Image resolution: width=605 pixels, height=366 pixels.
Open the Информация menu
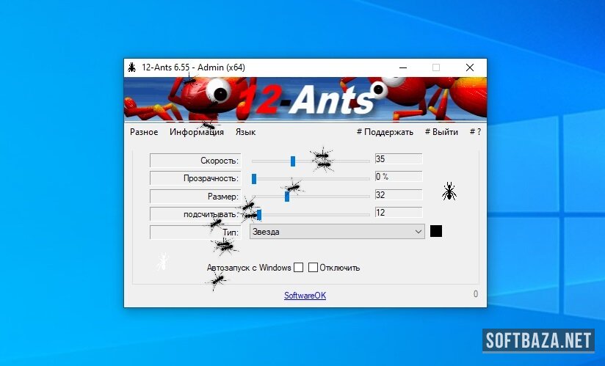point(196,132)
